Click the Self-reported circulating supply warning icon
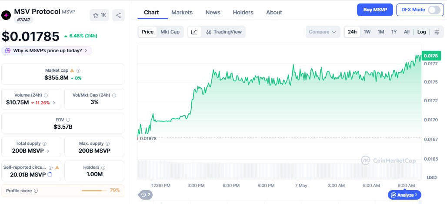Image resolution: width=447 pixels, height=204 pixels. [x=57, y=167]
